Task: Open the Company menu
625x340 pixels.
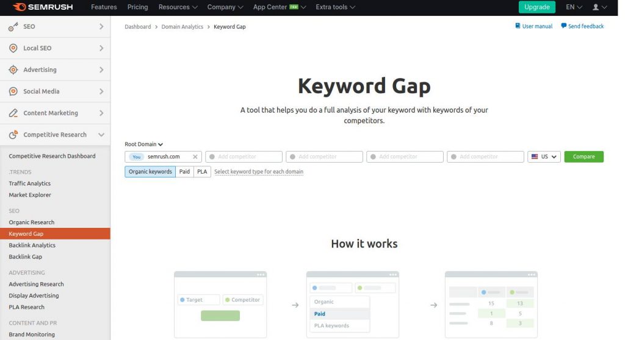Action: [225, 7]
